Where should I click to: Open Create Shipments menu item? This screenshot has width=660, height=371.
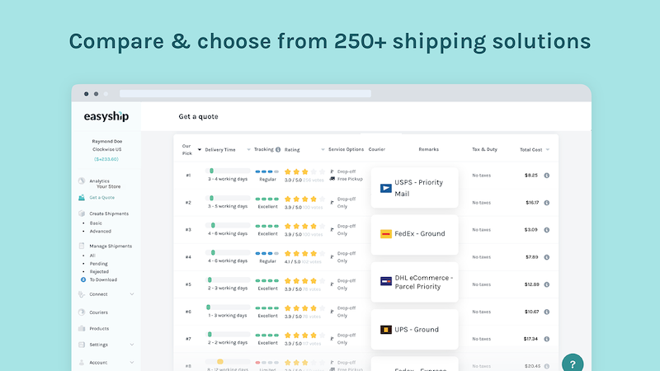[109, 214]
